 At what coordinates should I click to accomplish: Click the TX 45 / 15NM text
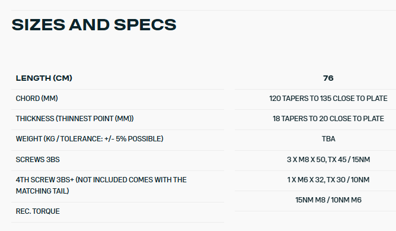[x=349, y=159]
